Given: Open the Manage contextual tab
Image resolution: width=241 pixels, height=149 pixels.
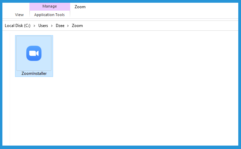Looking at the screenshot, I should coord(50,6).
